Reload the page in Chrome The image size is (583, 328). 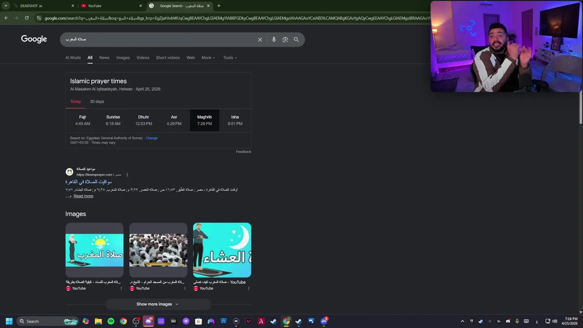pos(26,18)
